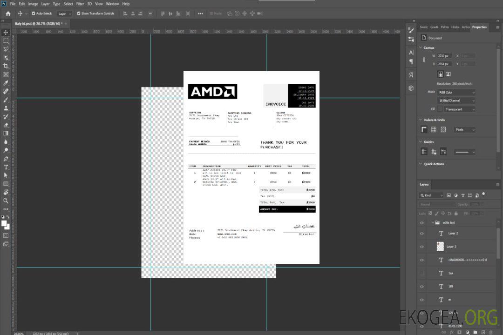Select the Rectangular Marquee tool
Screen dimensions: 503x335
click(x=6, y=41)
